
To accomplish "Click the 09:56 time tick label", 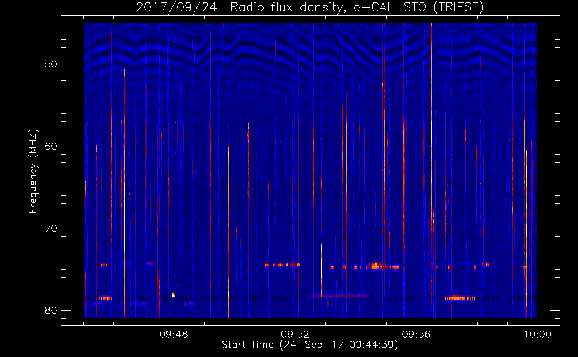I will click(416, 335).
